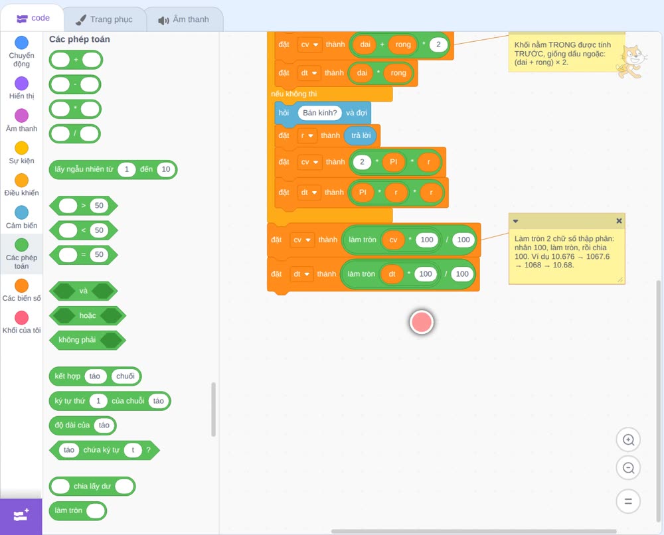Click the block palette scrollbar
This screenshot has height=535, width=664.
213,410
